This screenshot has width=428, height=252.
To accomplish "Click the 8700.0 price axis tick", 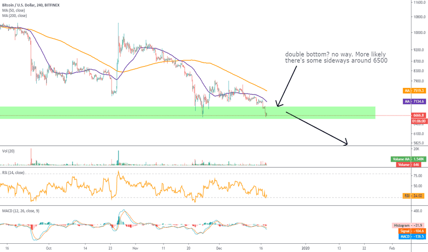I will coord(419,61).
